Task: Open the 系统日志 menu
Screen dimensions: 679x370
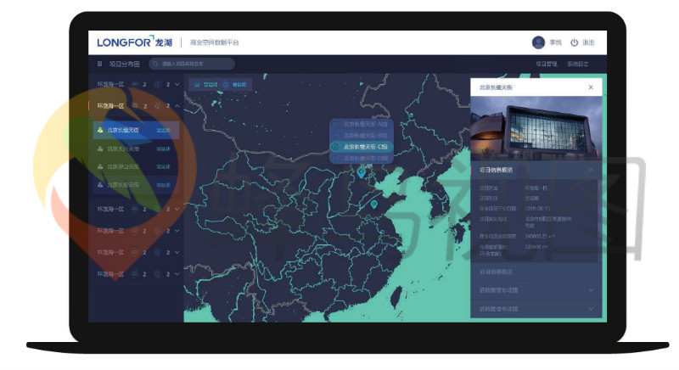Action: [578, 64]
